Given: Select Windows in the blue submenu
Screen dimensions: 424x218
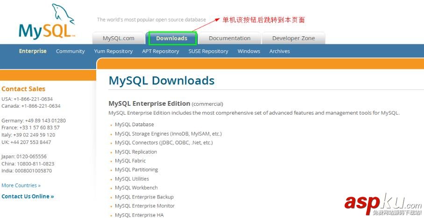Looking at the screenshot, I should (x=249, y=51).
